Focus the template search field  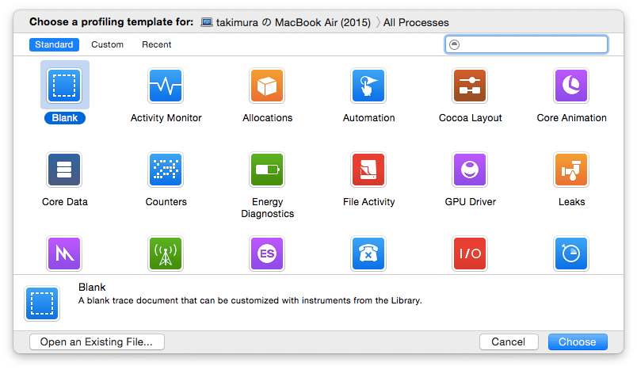(527, 44)
